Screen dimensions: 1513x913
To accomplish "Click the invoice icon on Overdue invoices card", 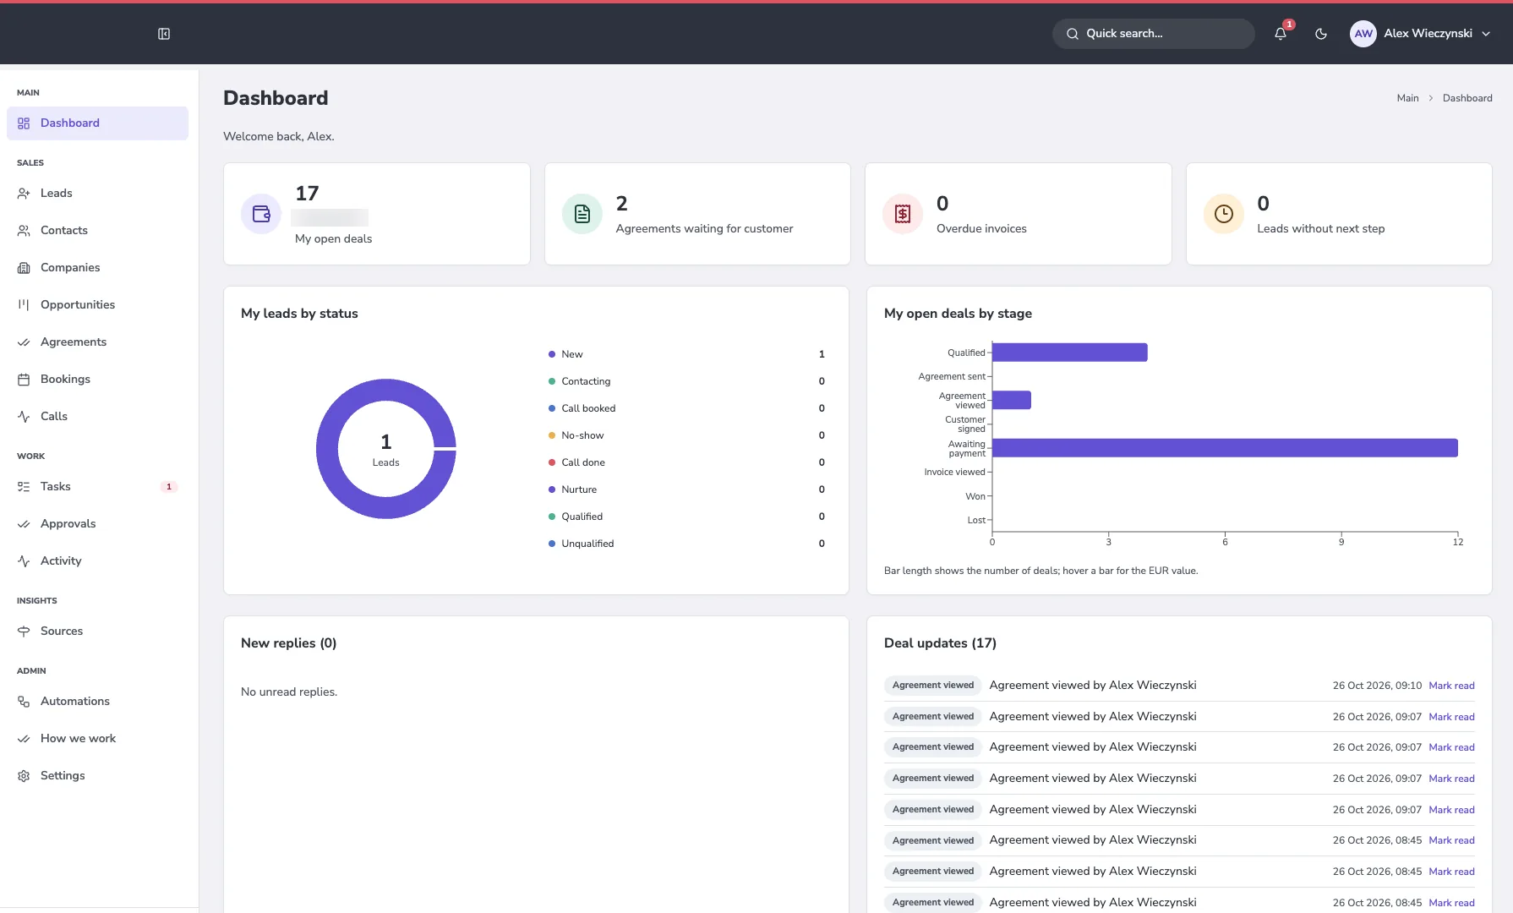I will point(903,214).
